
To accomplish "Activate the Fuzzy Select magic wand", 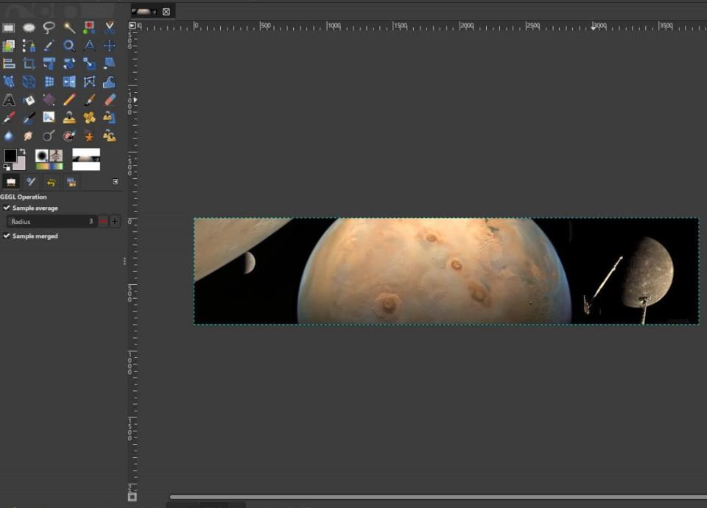I will click(x=69, y=28).
